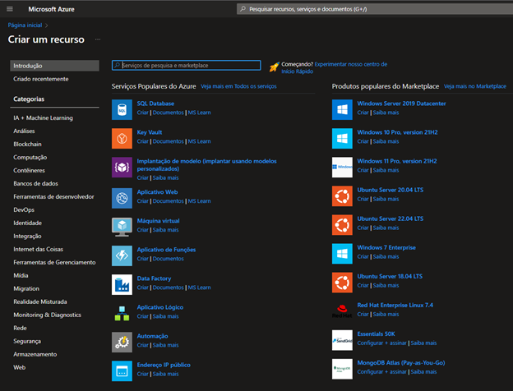This screenshot has width=513, height=391.
Task: Click the Endereço IP público icon
Action: 122,370
